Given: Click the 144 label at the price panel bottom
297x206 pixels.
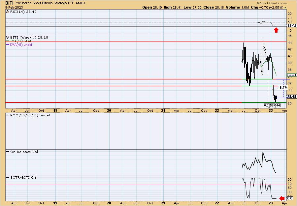Looking at the screenshot, I should 277,105.
